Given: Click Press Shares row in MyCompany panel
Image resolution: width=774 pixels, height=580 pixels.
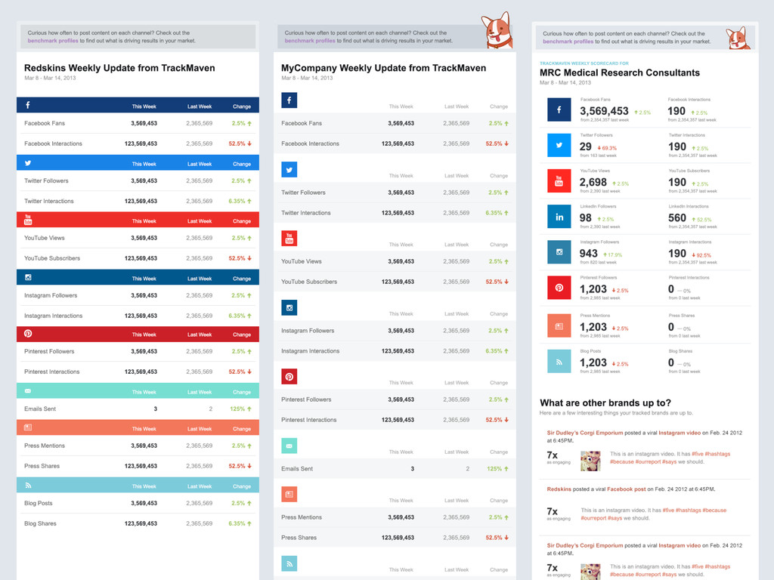Looking at the screenshot, I should coord(395,538).
